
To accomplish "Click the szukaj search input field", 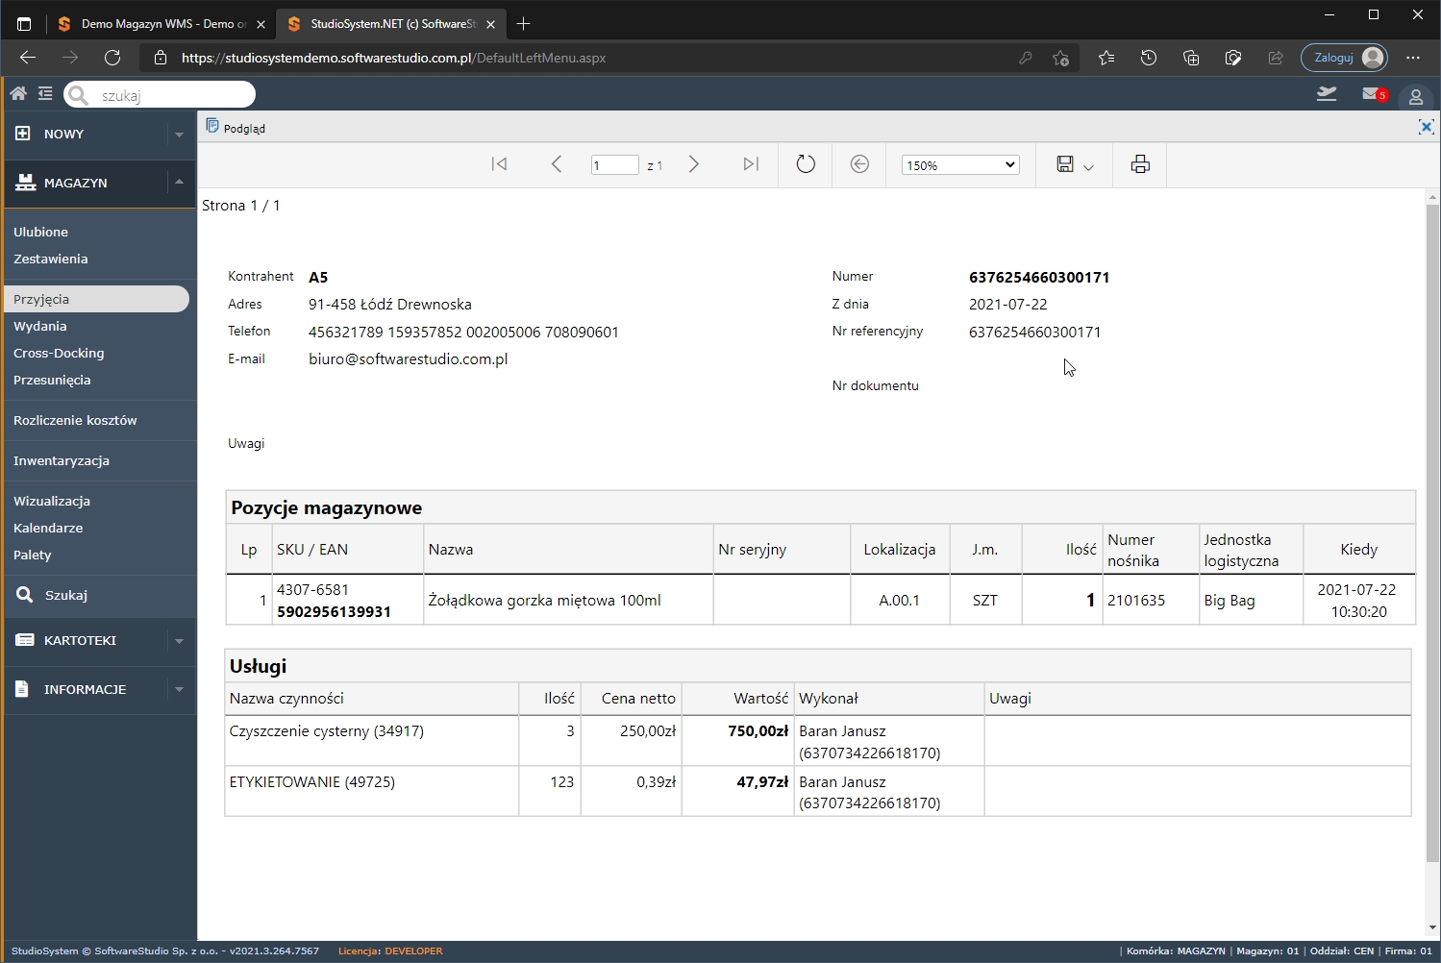I will coord(171,95).
